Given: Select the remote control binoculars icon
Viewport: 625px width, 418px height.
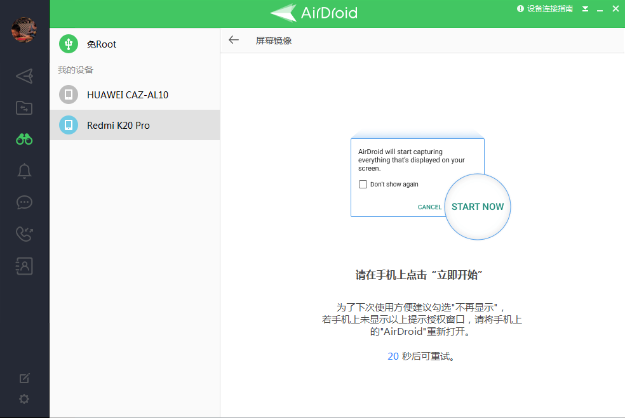Looking at the screenshot, I should click(24, 140).
